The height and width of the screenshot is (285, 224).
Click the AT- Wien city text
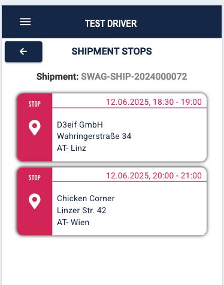coord(73,222)
